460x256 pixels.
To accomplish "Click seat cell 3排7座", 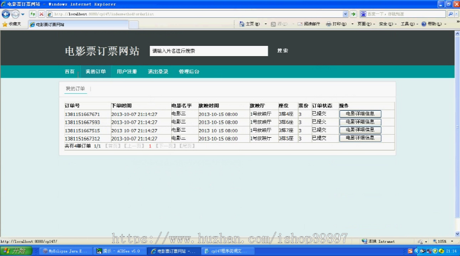I will click(286, 131).
